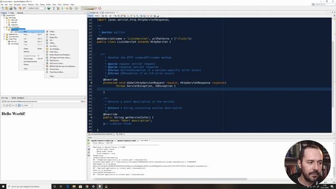Select Servlet... in the New submenu
Screen dimensions: 336x189
(x=61, y=35)
